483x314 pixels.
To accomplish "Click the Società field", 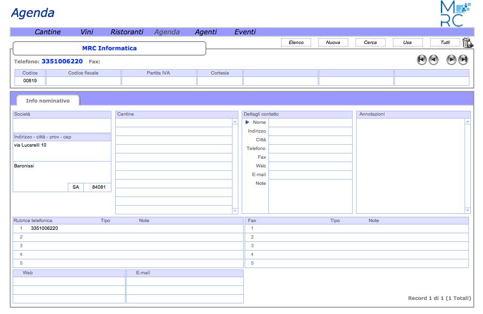I will pyautogui.click(x=62, y=125).
